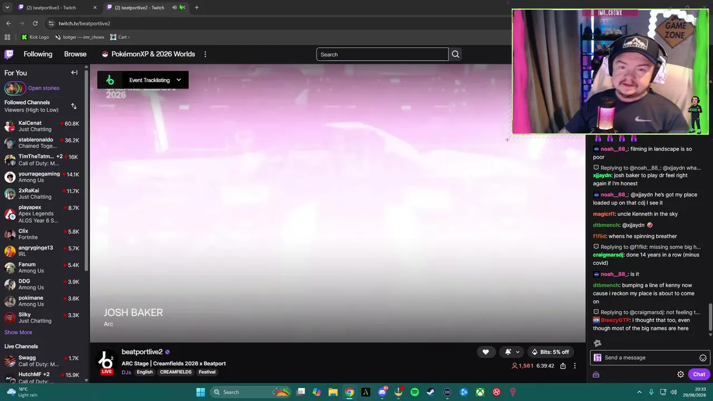
Task: Click the DJs category link
Action: (x=126, y=372)
